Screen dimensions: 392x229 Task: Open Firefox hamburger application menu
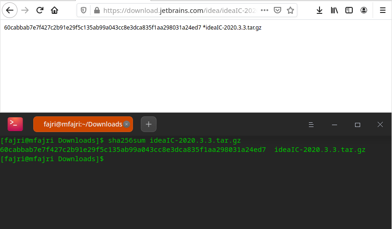382,10
